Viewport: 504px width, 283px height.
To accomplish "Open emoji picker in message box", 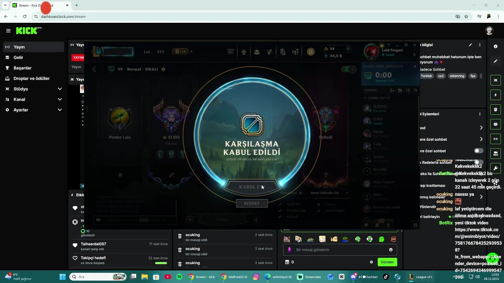I will pyautogui.click(x=391, y=250).
